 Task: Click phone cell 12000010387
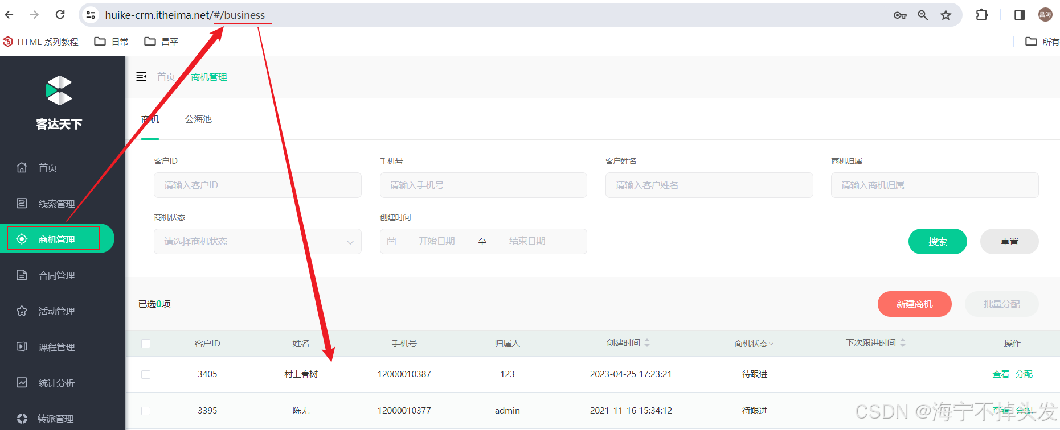click(404, 374)
